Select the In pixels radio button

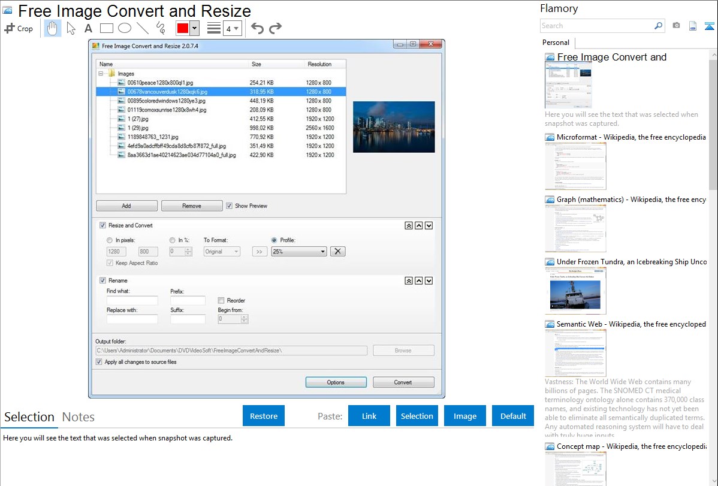tap(110, 240)
